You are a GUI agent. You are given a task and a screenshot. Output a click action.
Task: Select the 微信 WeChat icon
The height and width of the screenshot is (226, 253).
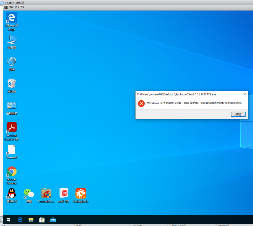tap(29, 195)
